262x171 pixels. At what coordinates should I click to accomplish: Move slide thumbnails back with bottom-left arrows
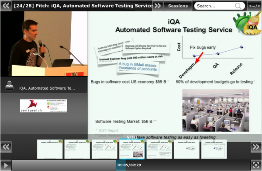pos(6,147)
